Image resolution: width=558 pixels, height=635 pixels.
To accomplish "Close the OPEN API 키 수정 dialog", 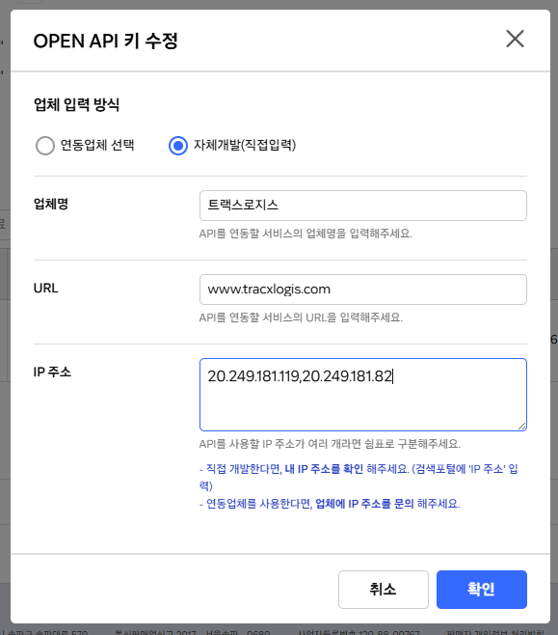I will tap(515, 39).
